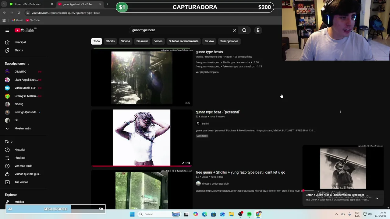Viewport: 390px width, 219px height.
Task: Expand the Tú section chevron
Action: pyautogui.click(x=12, y=142)
